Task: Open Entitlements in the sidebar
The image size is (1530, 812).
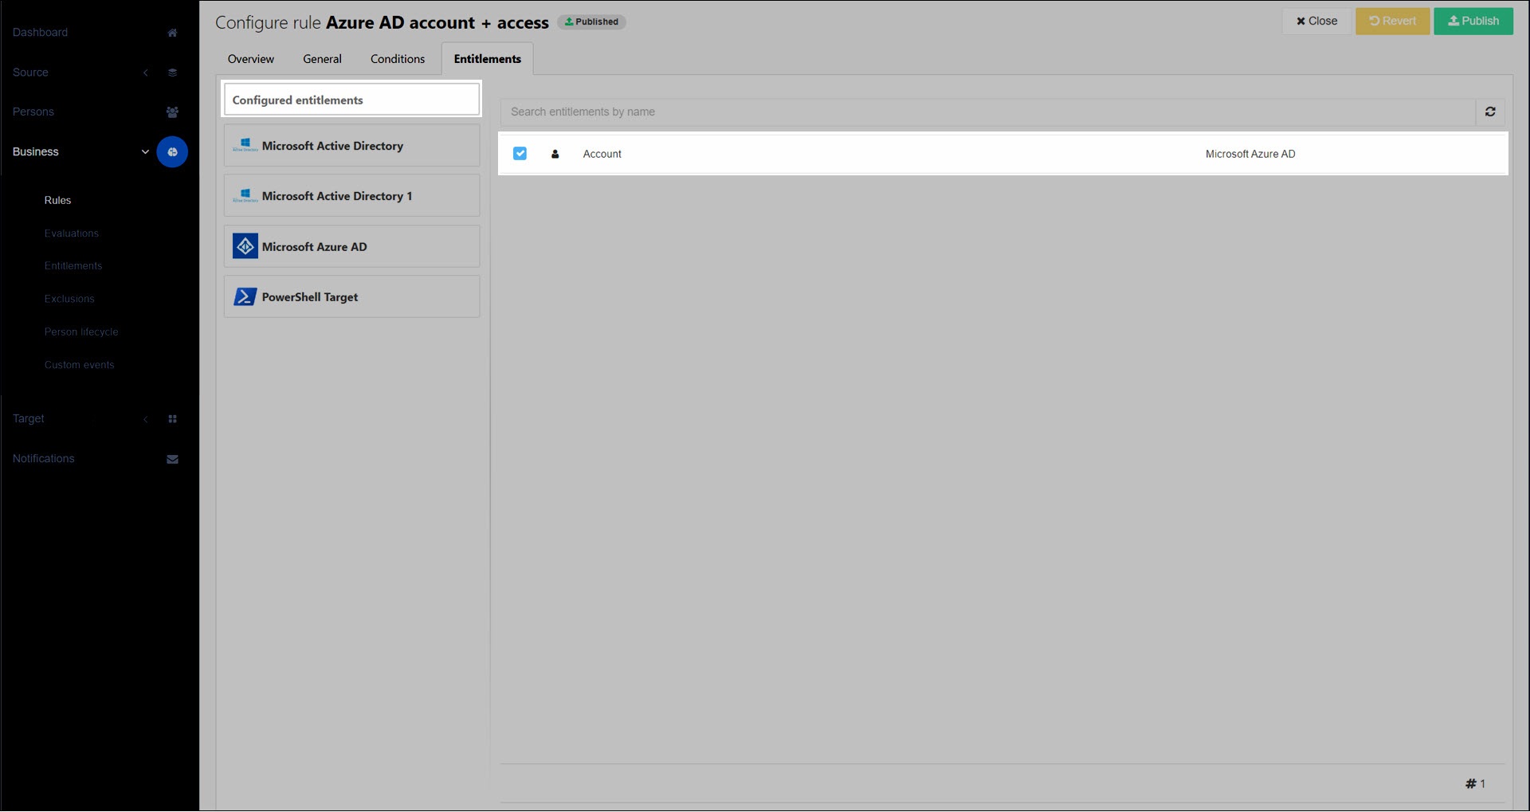Action: pyautogui.click(x=73, y=266)
